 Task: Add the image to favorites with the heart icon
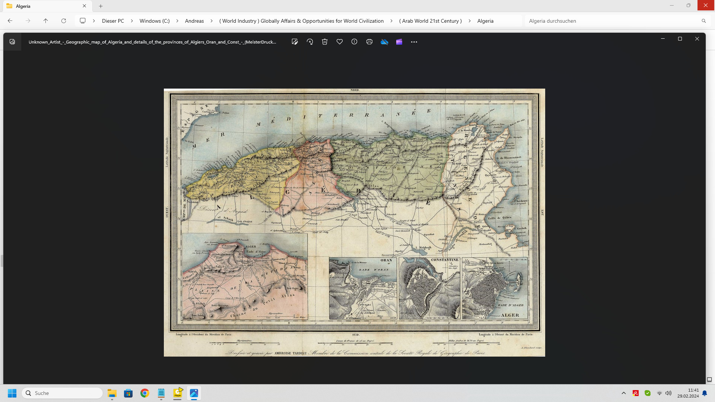coord(340,42)
